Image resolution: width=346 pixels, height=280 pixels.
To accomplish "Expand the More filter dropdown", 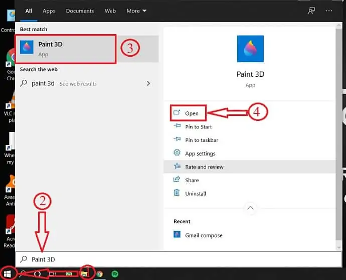I will tap(136, 11).
